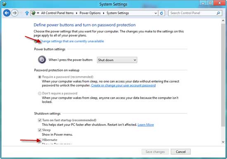This screenshot has height=159, width=227.
Task: Click the Forward navigation arrow
Action: point(14,13)
